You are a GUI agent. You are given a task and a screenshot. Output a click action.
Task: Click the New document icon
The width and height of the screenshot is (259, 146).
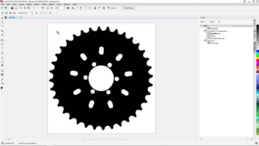pos(2,8)
